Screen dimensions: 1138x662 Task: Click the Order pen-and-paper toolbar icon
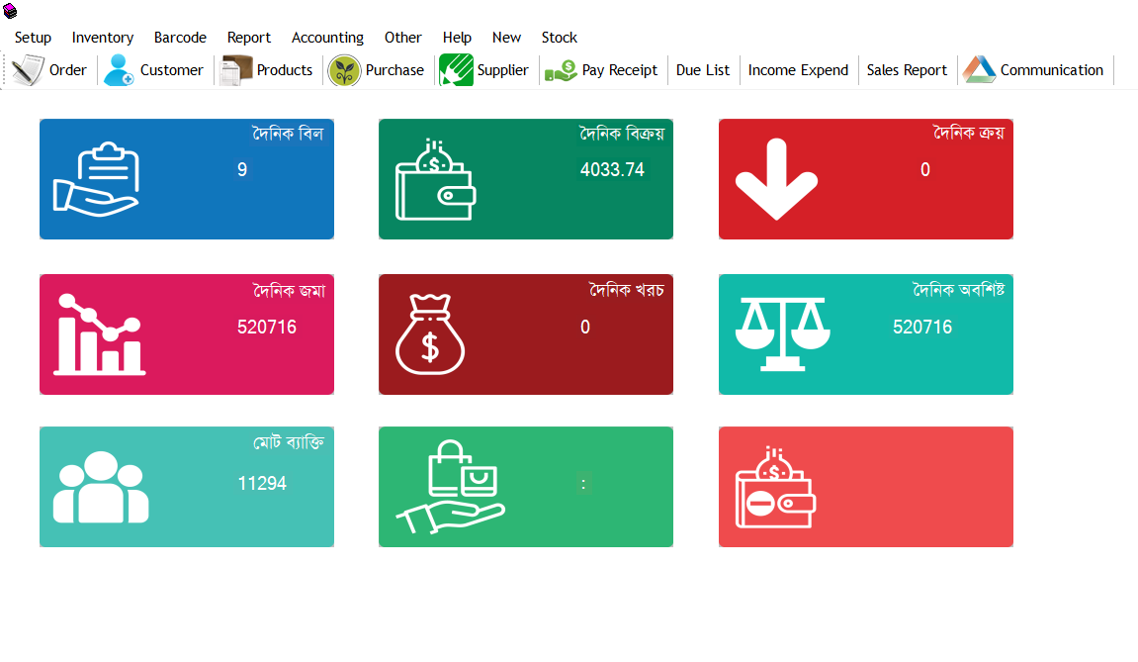pos(28,70)
